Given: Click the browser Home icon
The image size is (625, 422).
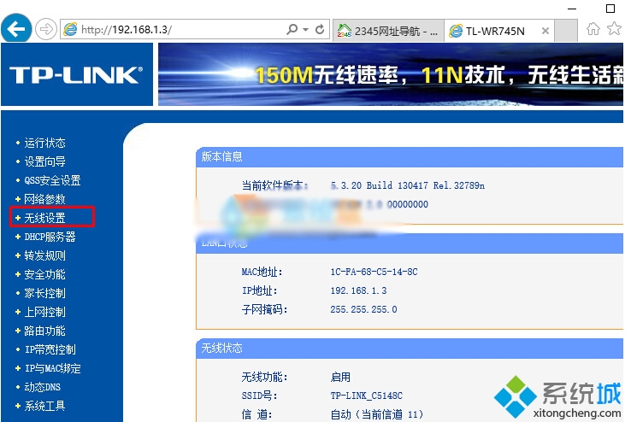Looking at the screenshot, I should 593,29.
